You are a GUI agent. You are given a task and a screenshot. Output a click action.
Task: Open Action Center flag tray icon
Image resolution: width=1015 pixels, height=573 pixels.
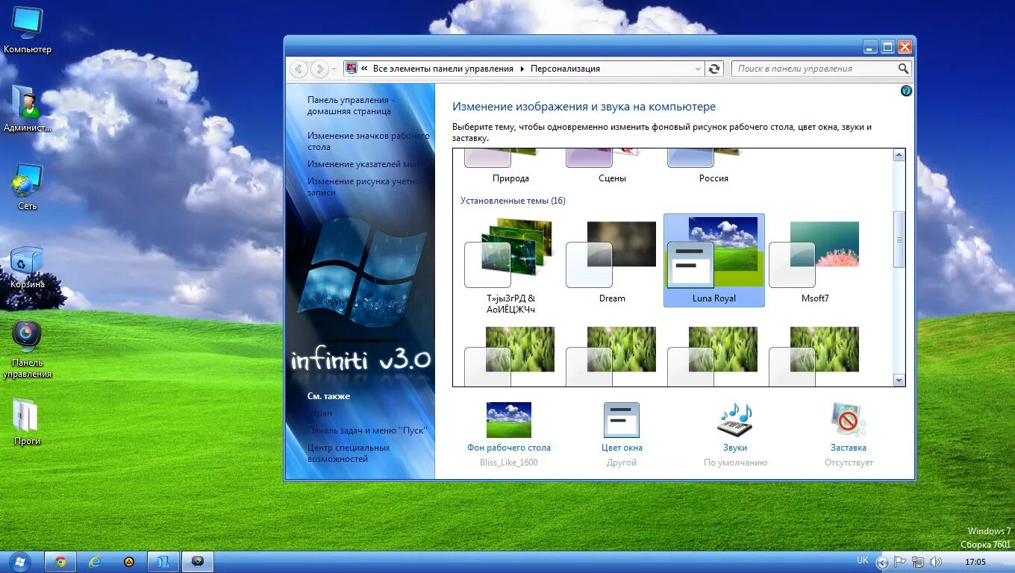tap(900, 562)
